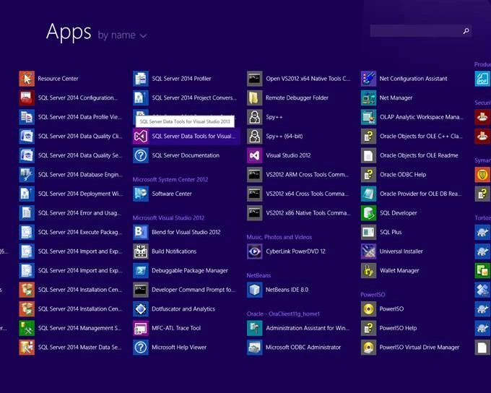Click 'VS2012 ARM Cross Tools Comm...' label
Screen dimensions: 491x393
click(307, 174)
